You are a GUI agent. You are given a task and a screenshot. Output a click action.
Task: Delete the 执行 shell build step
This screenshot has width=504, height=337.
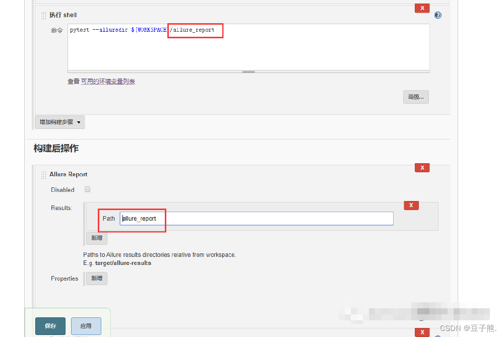point(422,8)
